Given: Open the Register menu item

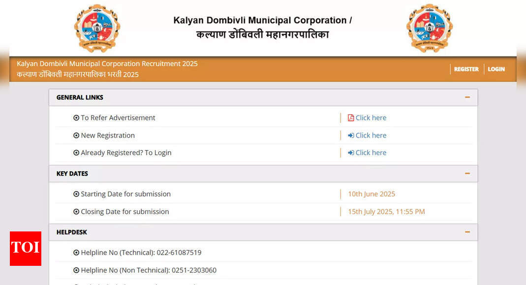Looking at the screenshot, I should click(466, 69).
